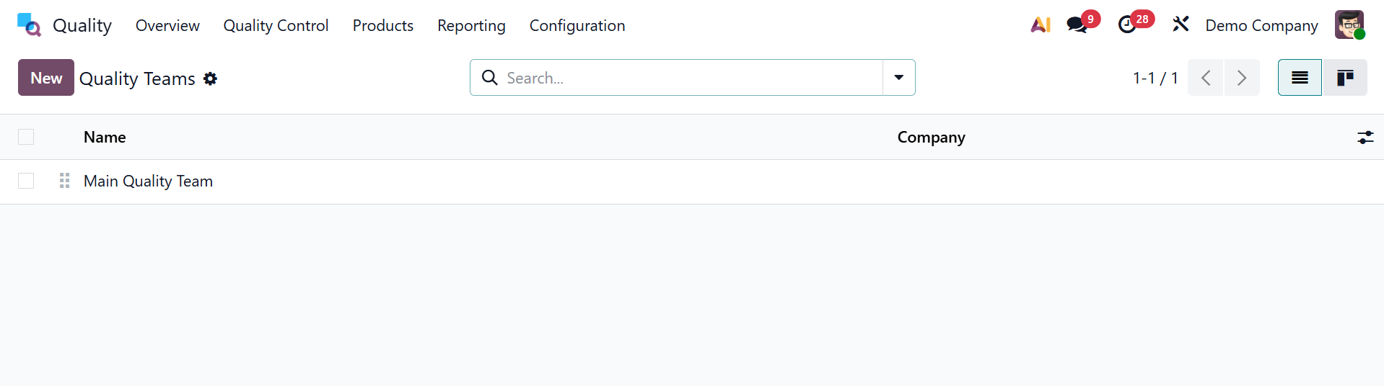Open the activities clock icon
This screenshot has width=1384, height=386.
[1127, 25]
